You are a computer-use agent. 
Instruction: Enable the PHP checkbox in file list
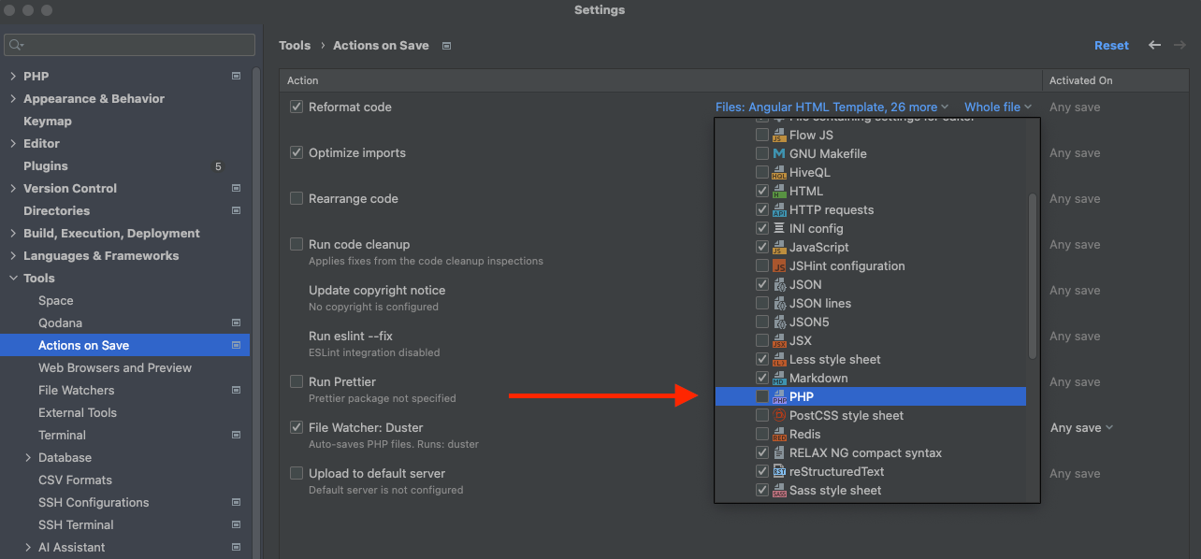[762, 397]
